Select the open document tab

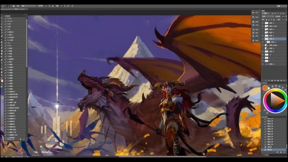pos(14,9)
